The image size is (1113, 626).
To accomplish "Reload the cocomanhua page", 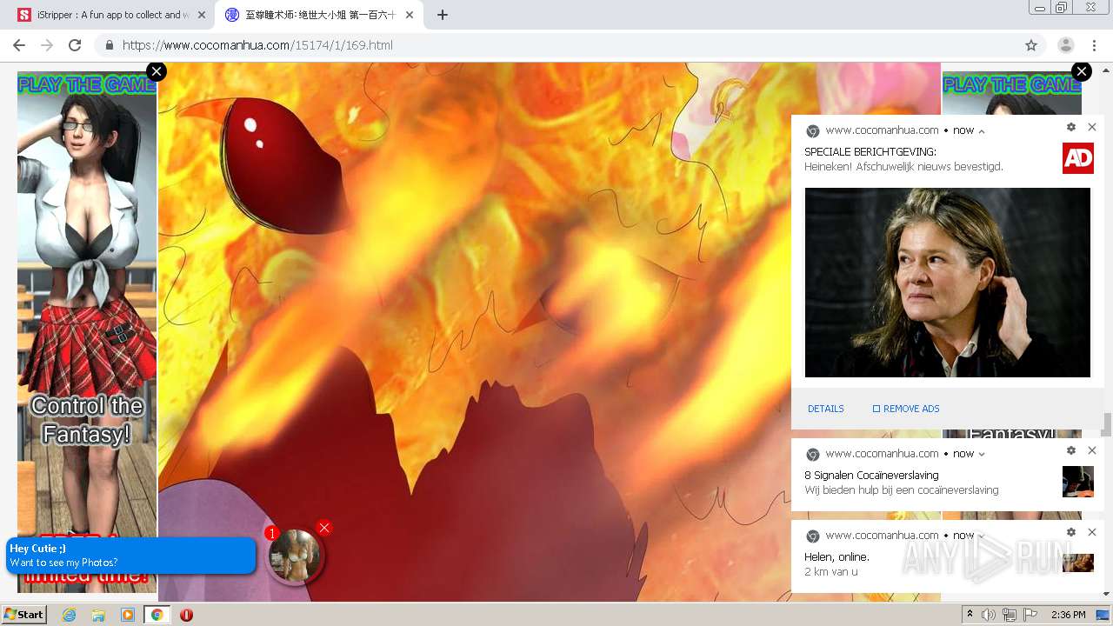I will click(75, 45).
